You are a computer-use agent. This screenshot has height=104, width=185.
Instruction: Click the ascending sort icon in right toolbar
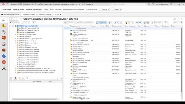click(x=145, y=23)
